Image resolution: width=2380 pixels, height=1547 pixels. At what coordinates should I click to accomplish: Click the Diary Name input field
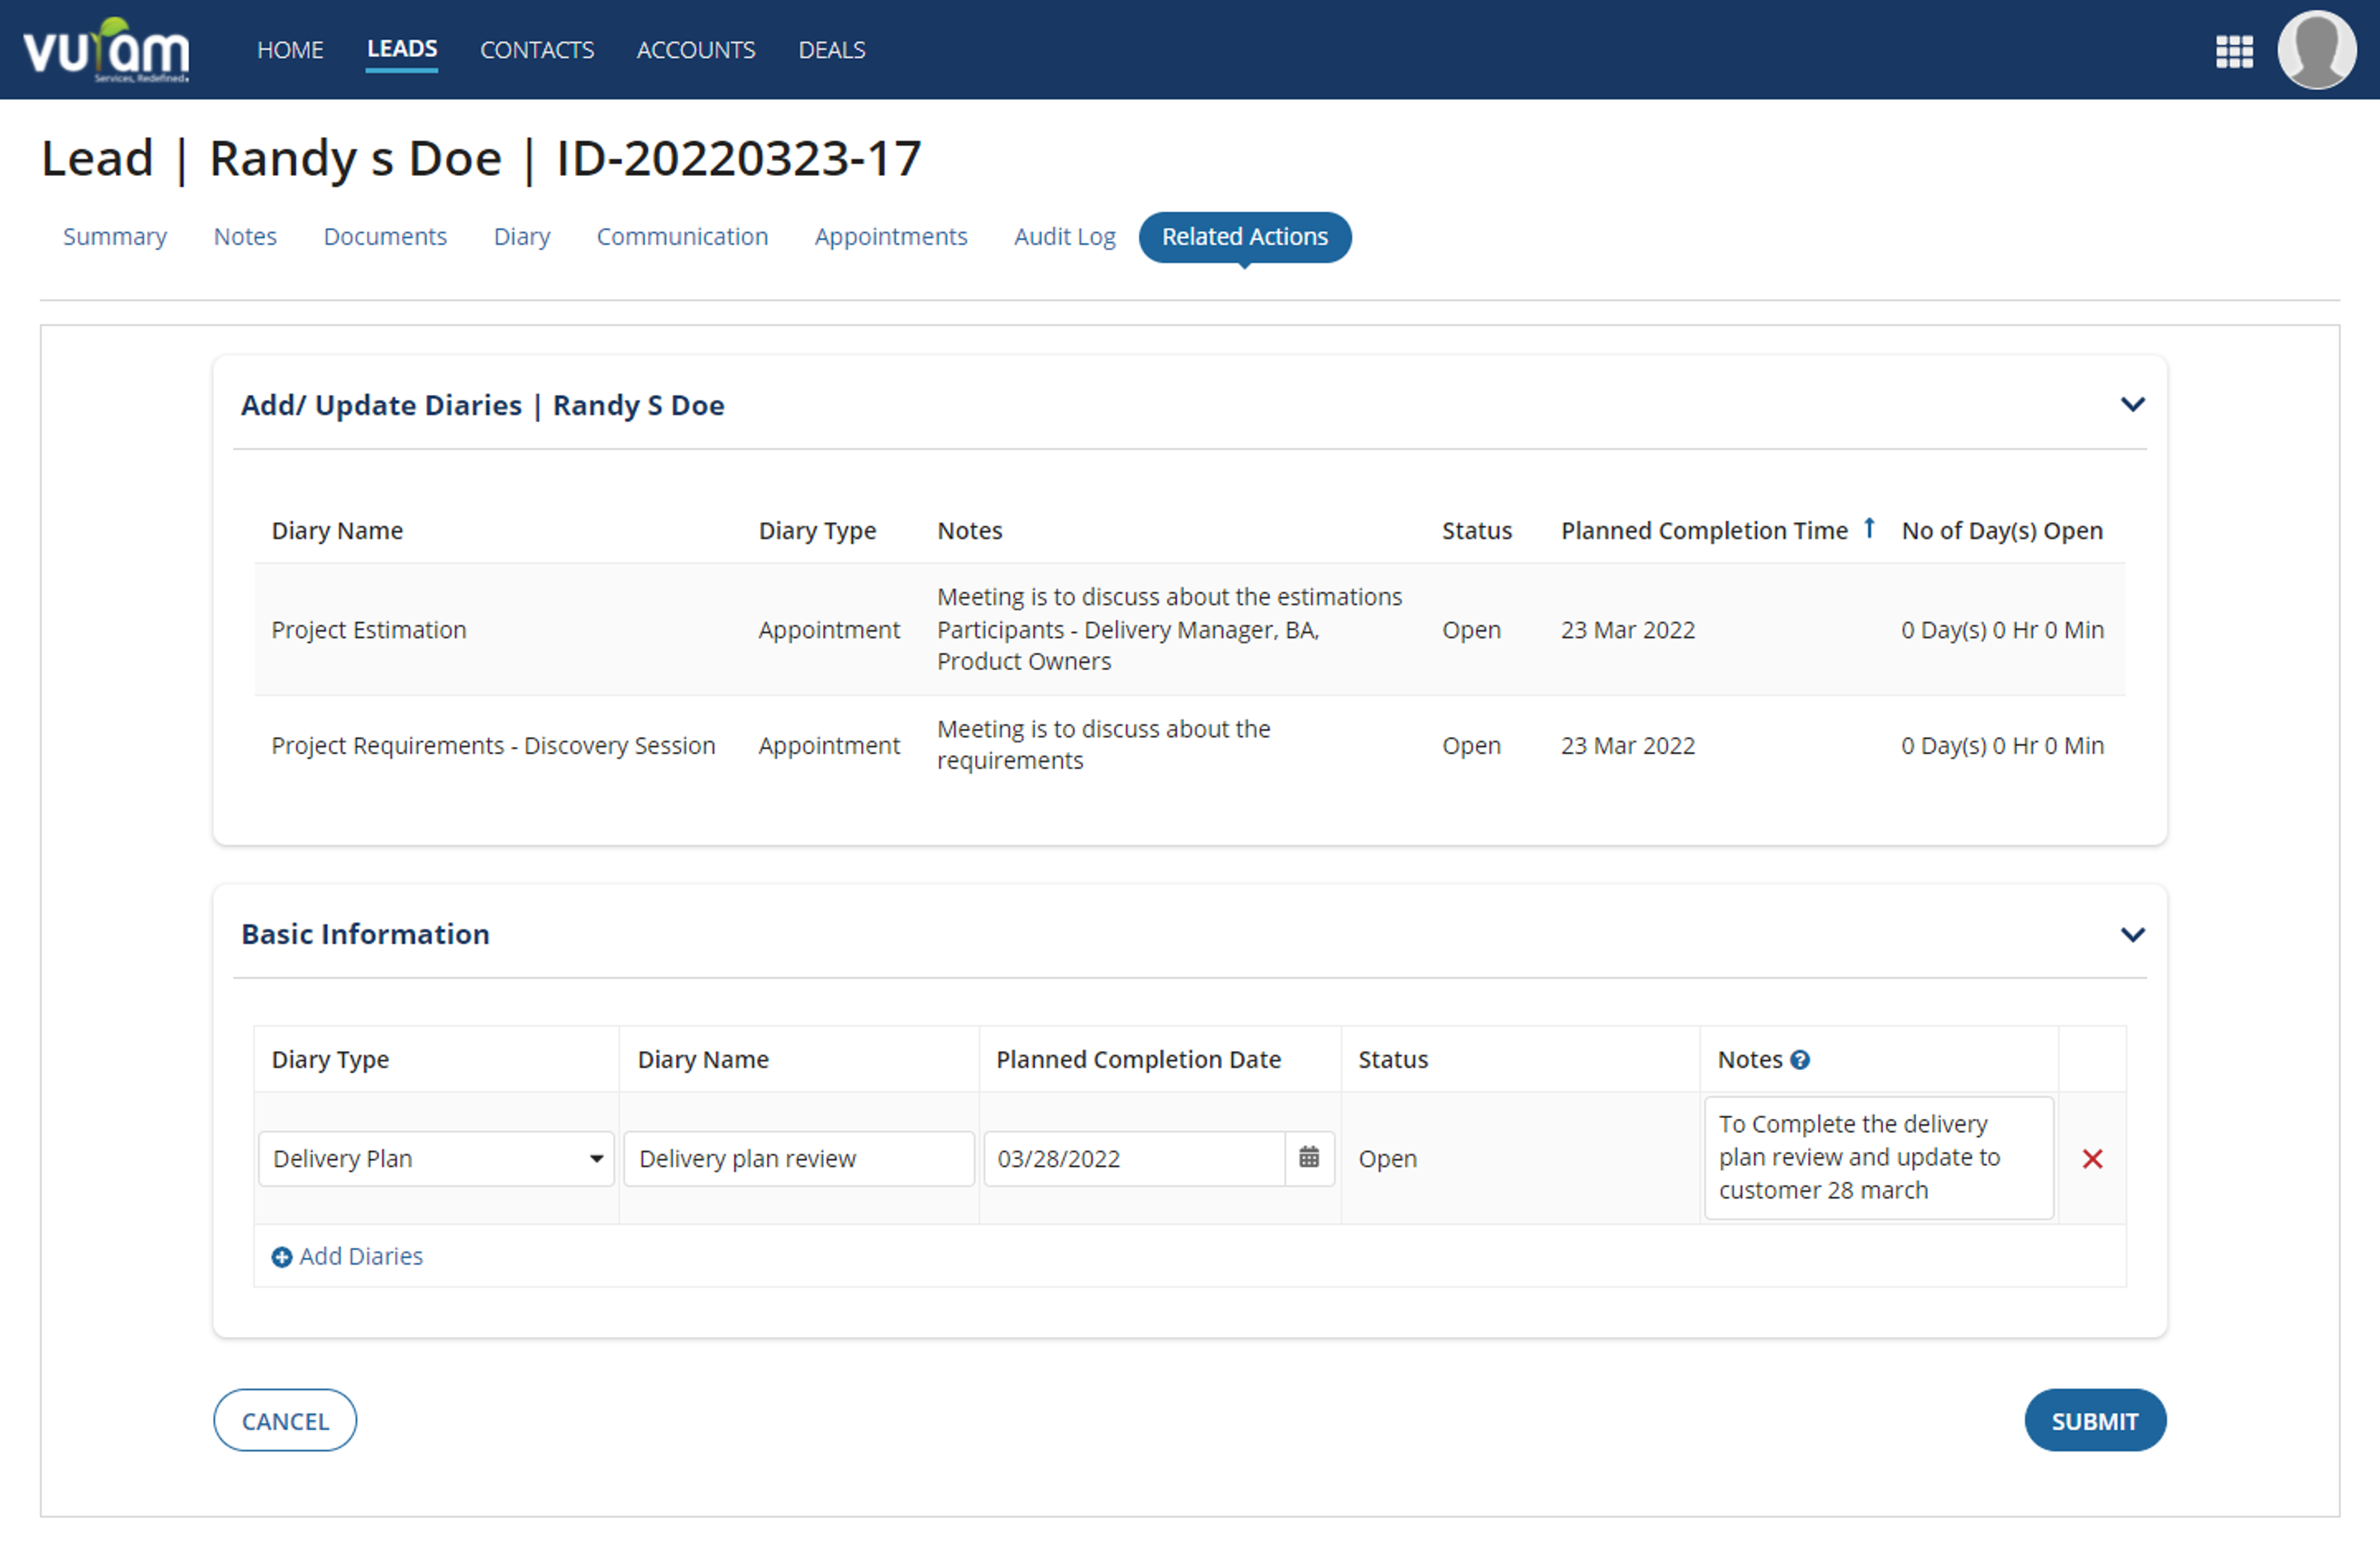tap(798, 1158)
